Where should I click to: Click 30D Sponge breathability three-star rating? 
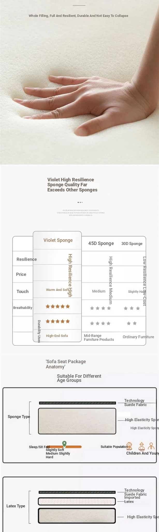pyautogui.click(x=132, y=308)
